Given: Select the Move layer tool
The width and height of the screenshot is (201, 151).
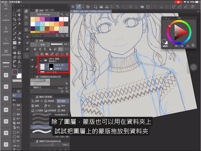Looking at the screenshot, I should [x=19, y=20].
